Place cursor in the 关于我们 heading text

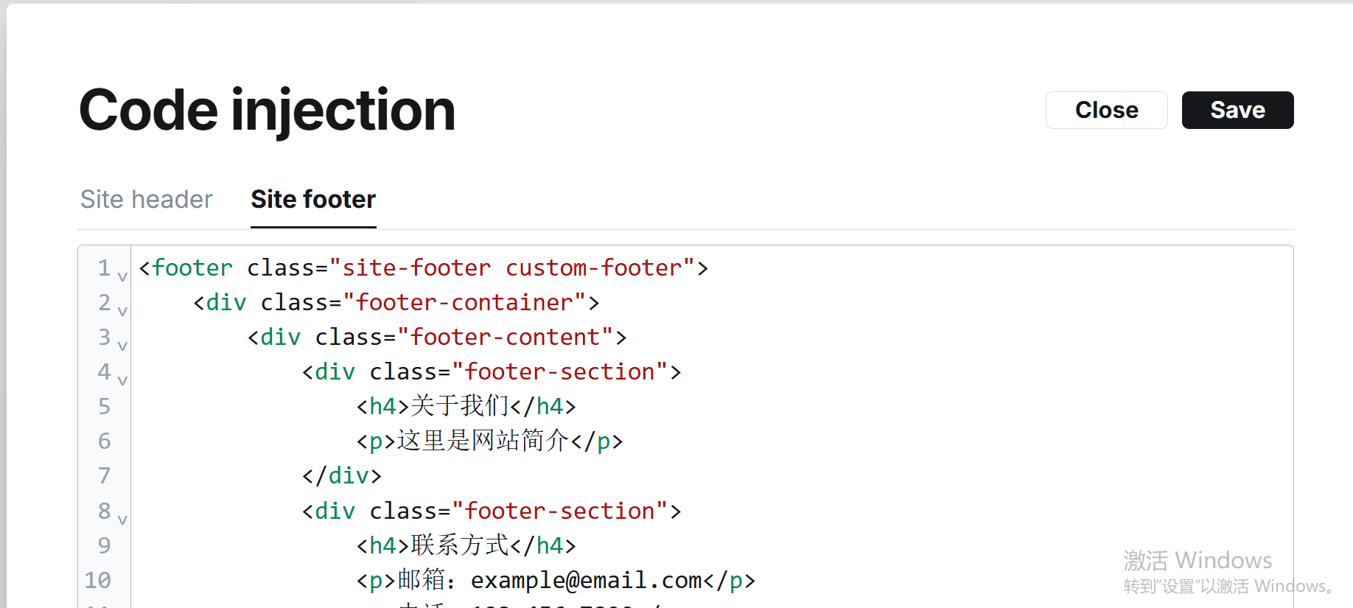[x=459, y=406]
